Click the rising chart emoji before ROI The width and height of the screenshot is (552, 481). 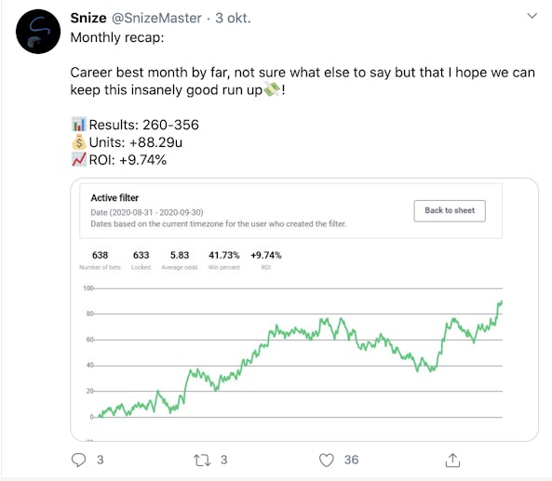(78, 160)
